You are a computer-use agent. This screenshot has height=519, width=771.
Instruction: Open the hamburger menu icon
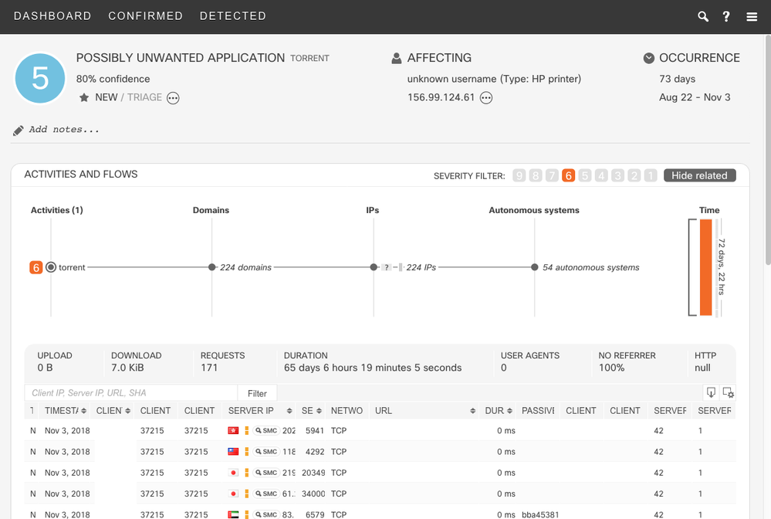click(x=752, y=17)
